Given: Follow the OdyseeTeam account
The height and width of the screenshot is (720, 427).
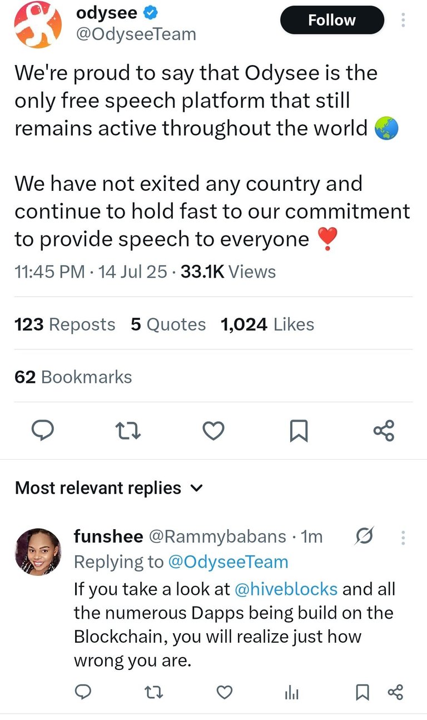Looking at the screenshot, I should coord(332,21).
